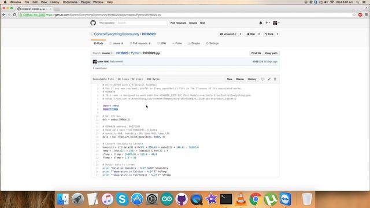Open Arduino from the dock
This screenshot has height=208, width=370.
(x=167, y=199)
